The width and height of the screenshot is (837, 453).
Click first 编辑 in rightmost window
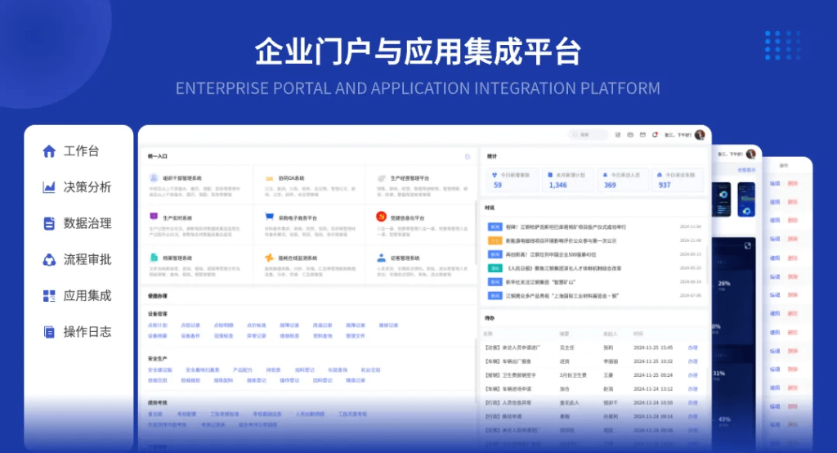click(775, 184)
